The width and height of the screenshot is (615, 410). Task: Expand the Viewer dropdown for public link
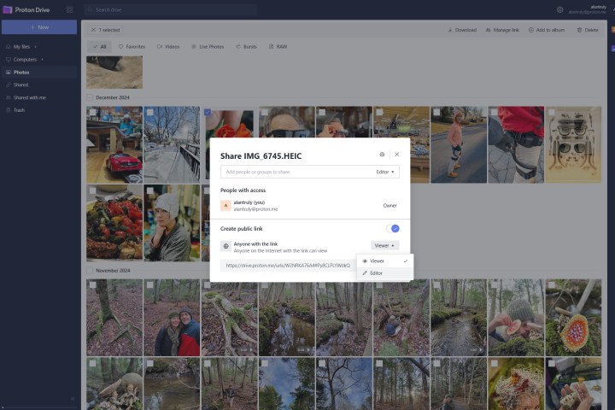click(x=386, y=245)
